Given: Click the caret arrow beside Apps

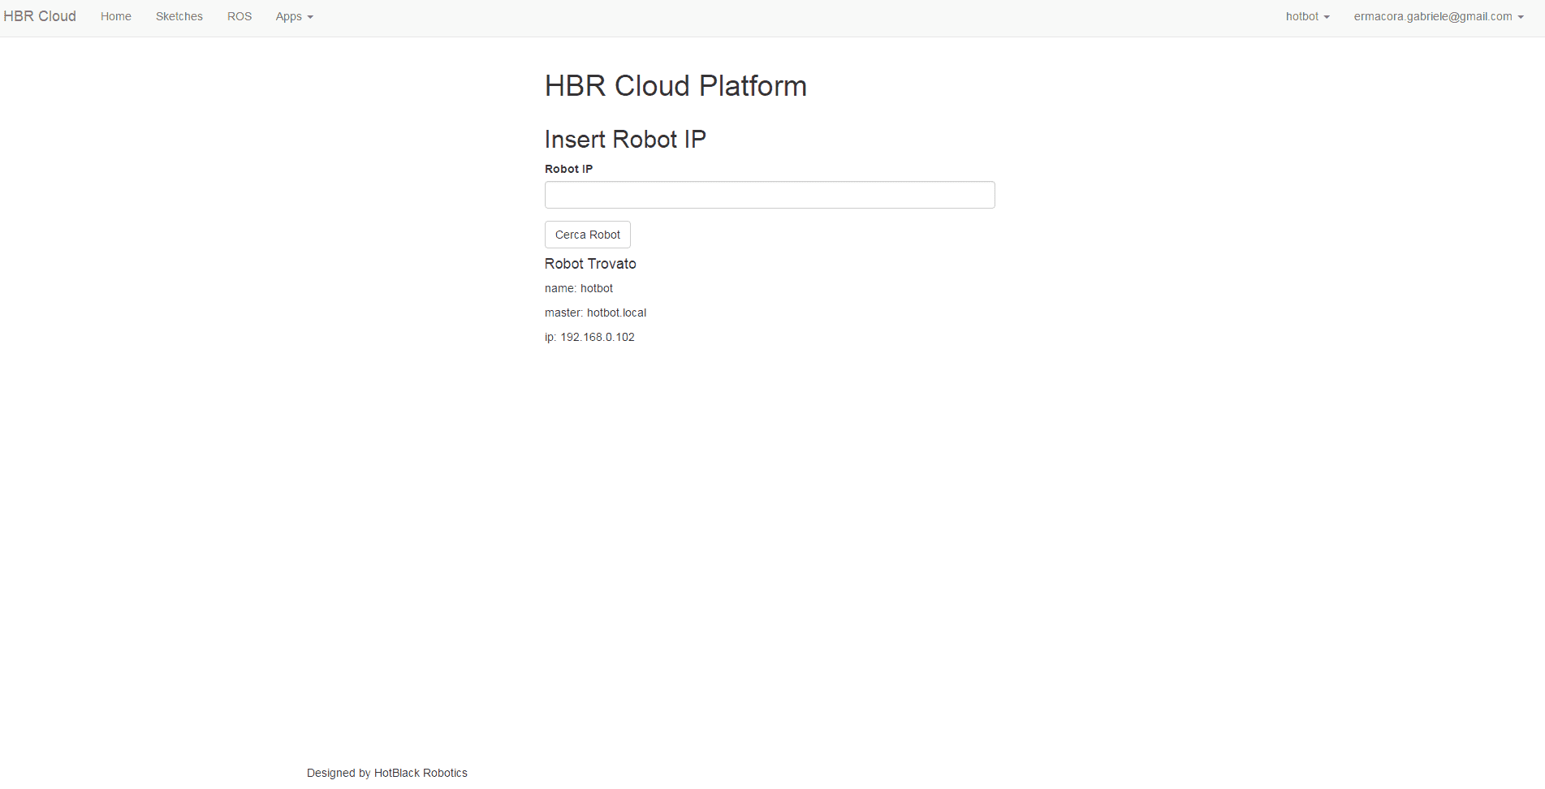Looking at the screenshot, I should (x=310, y=17).
